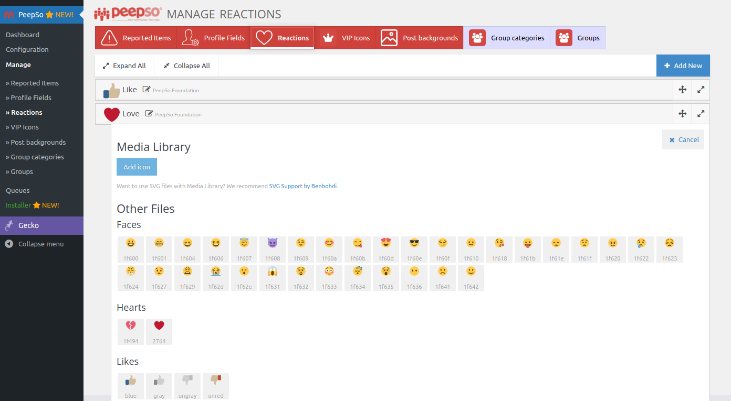Click the edit pencil icon beside Love
731x401 pixels.
click(x=149, y=114)
